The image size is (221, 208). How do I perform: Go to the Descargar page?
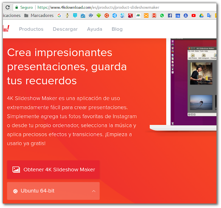(x=65, y=29)
